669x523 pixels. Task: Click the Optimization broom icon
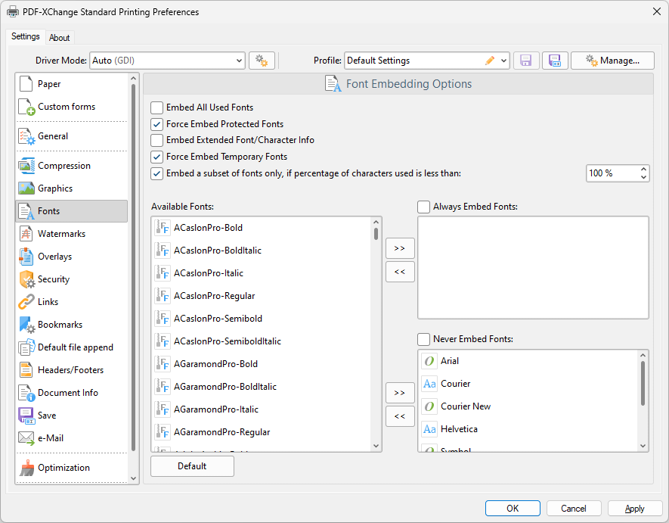[x=26, y=468]
